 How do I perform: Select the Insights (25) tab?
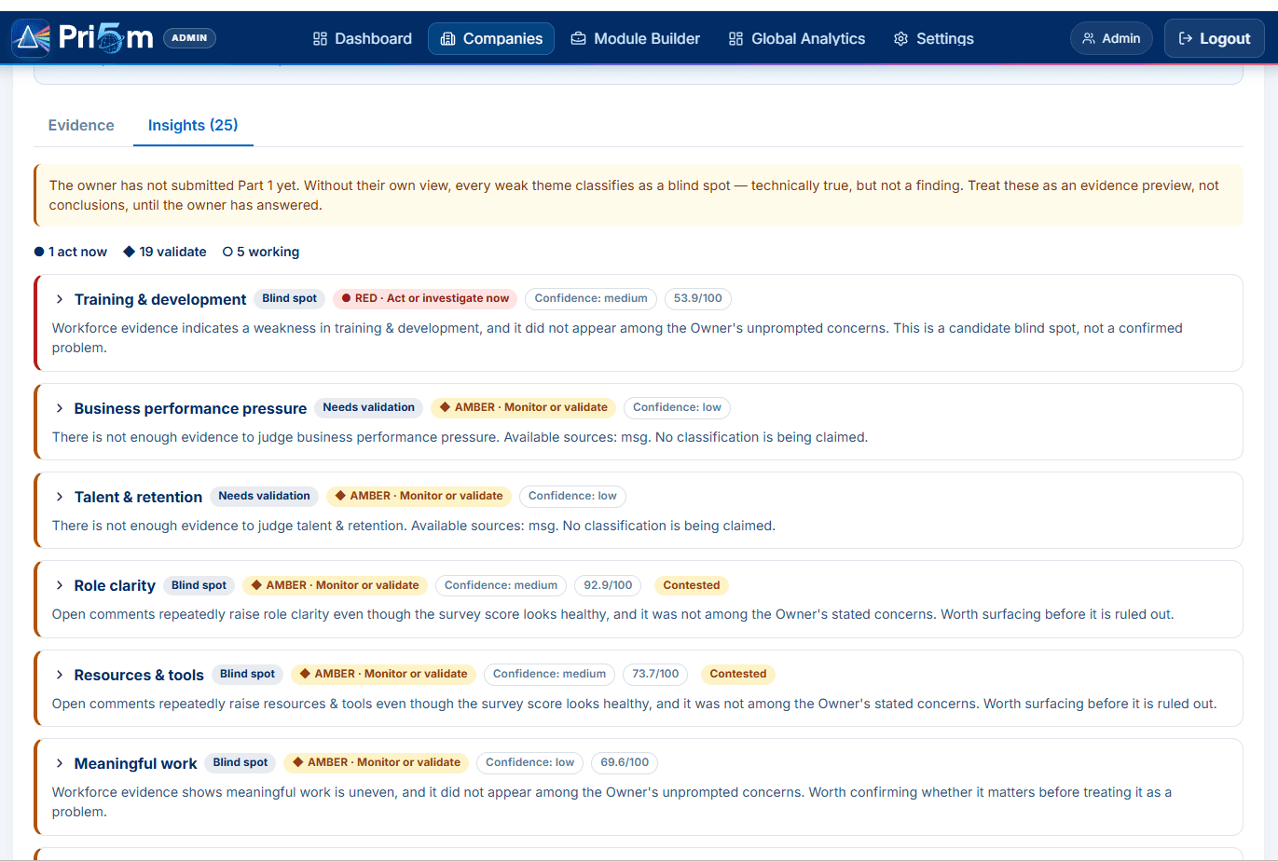[193, 125]
